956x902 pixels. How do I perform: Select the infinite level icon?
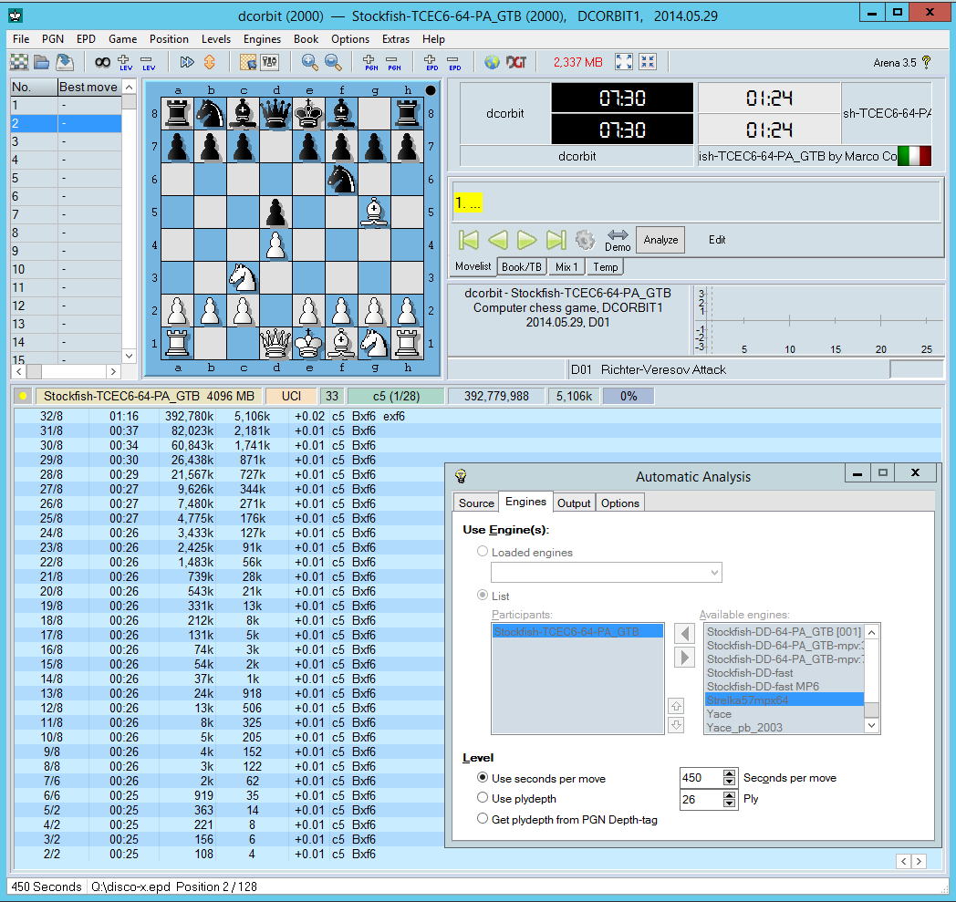102,62
